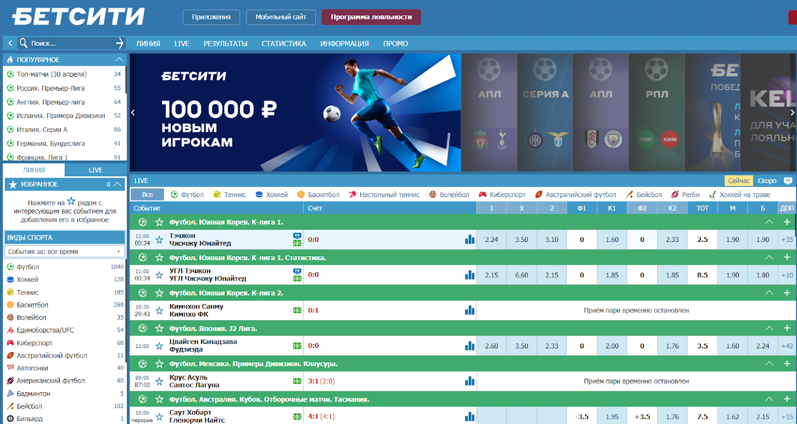Favorite Австралия Кубок league star
The height and width of the screenshot is (424, 797).
pos(159,399)
